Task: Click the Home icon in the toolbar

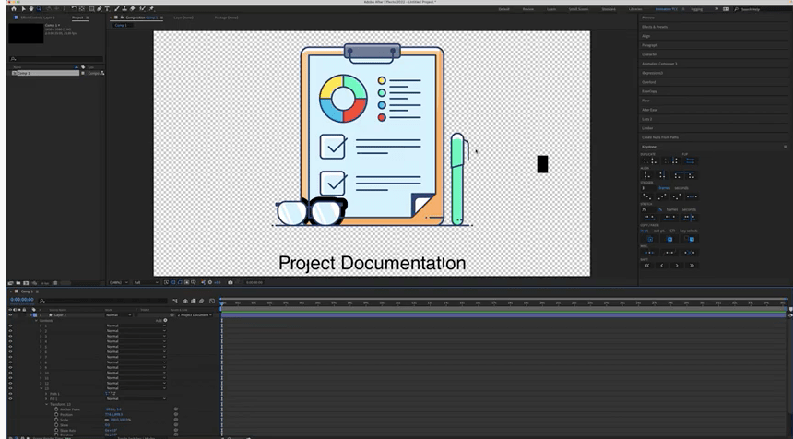Action: (x=14, y=8)
